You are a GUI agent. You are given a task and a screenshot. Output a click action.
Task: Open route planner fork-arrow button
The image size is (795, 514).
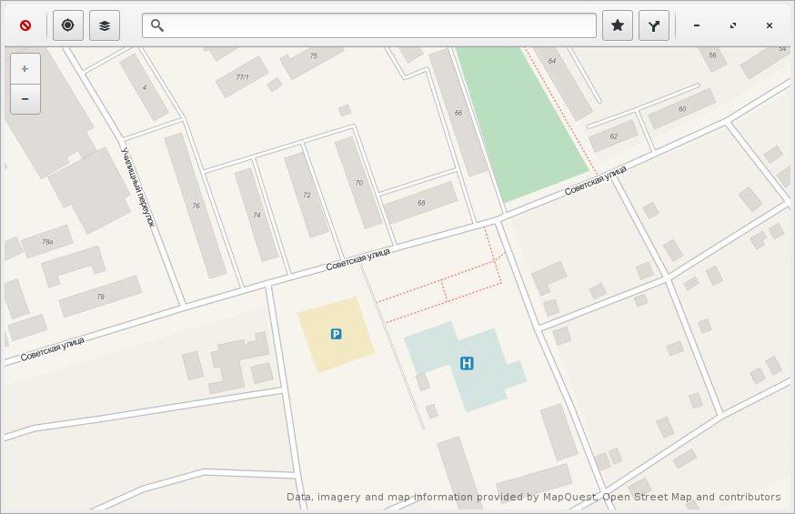pos(654,25)
